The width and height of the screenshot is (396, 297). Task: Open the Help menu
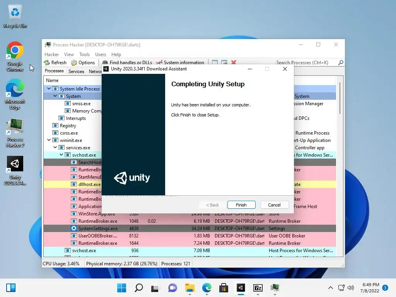pos(116,54)
